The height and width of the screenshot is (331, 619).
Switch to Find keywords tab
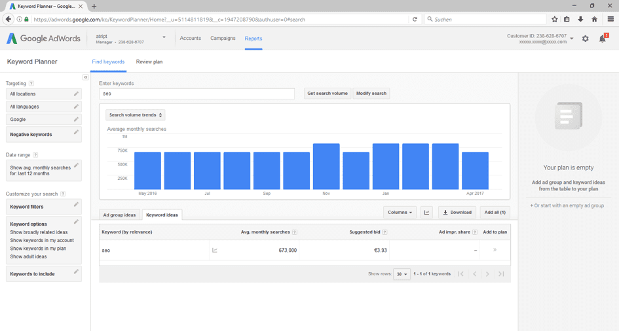click(x=108, y=62)
